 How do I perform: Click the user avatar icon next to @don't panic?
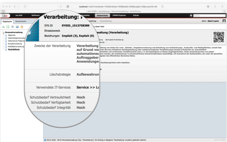pos(224,21)
